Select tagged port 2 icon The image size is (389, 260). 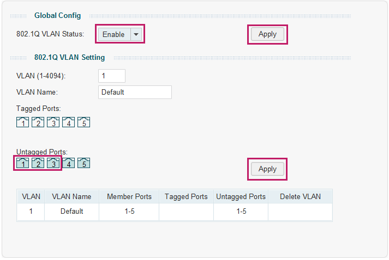tap(38, 122)
